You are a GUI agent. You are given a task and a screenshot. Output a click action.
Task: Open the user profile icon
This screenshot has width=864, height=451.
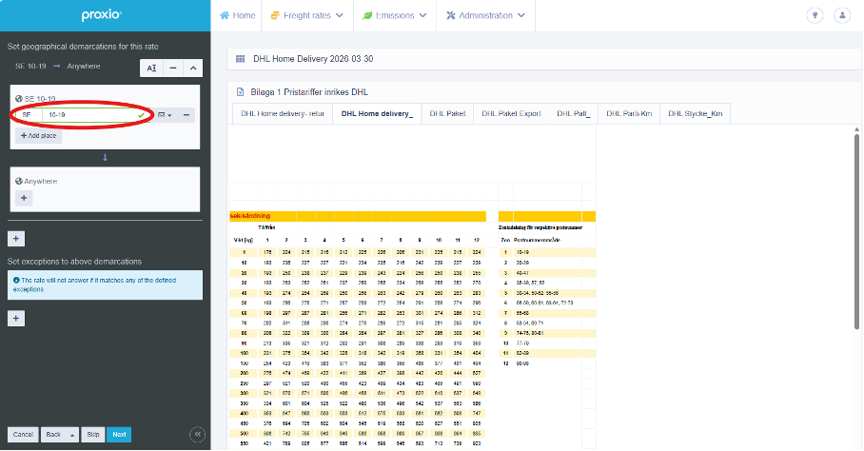point(842,15)
